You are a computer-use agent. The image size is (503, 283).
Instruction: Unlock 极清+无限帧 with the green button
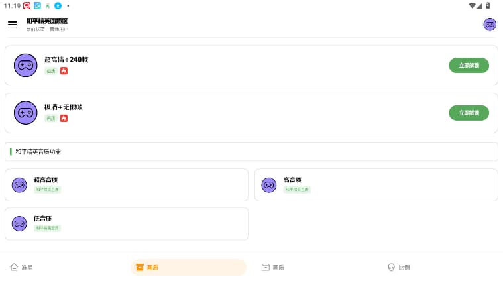click(x=469, y=113)
